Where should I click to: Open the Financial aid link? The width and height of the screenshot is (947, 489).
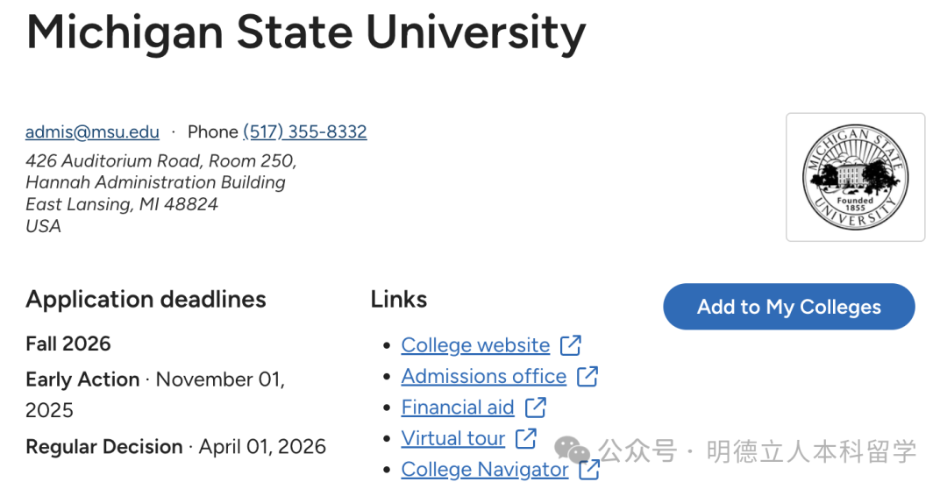click(457, 407)
